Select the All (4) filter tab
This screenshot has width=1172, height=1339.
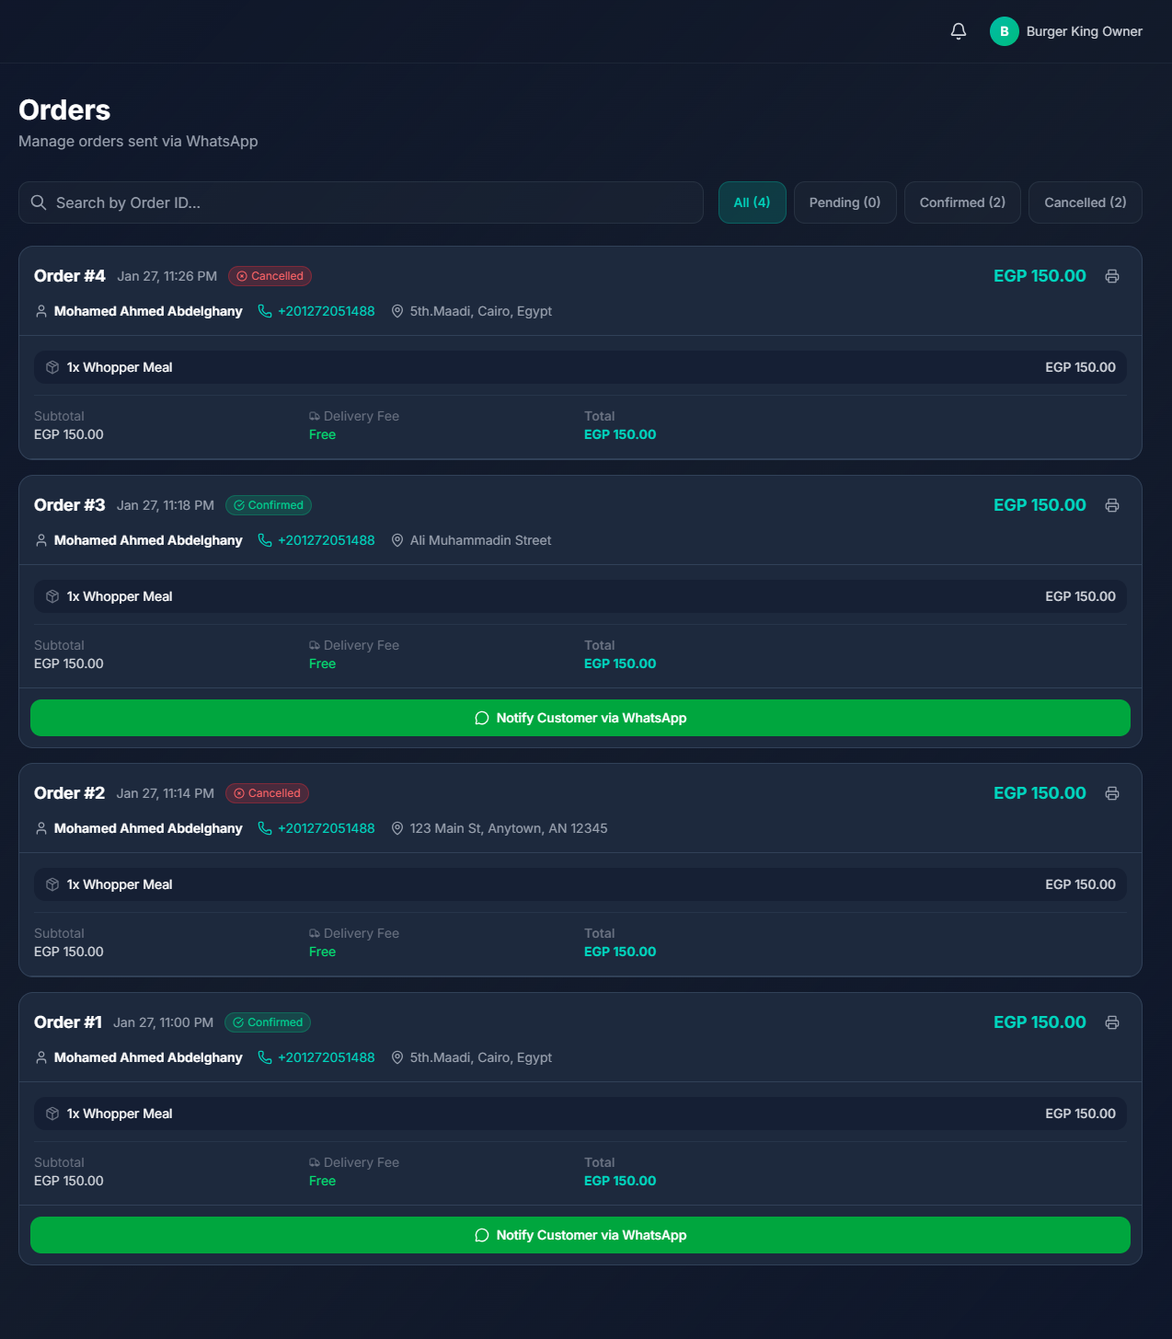coord(752,202)
